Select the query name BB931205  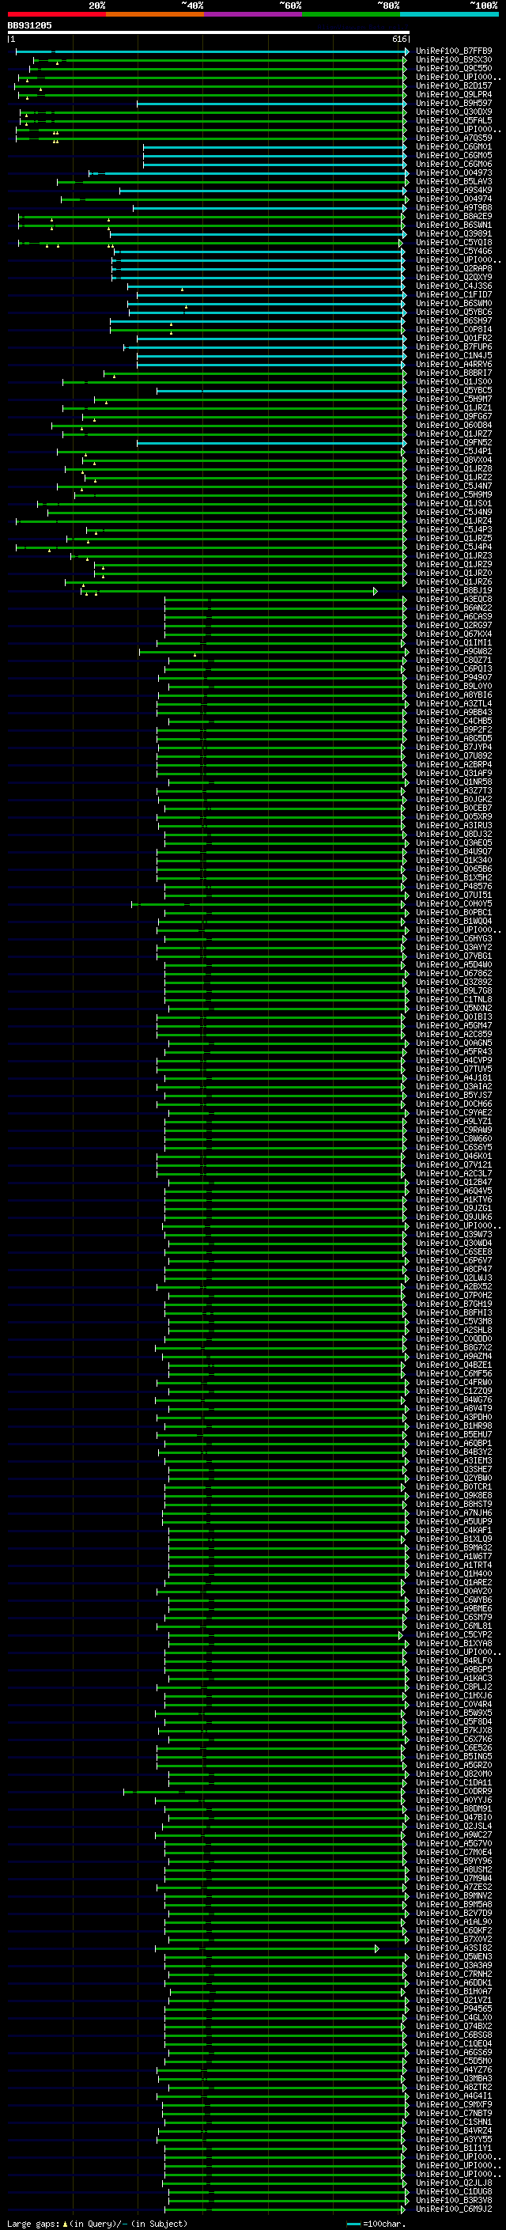29,25
